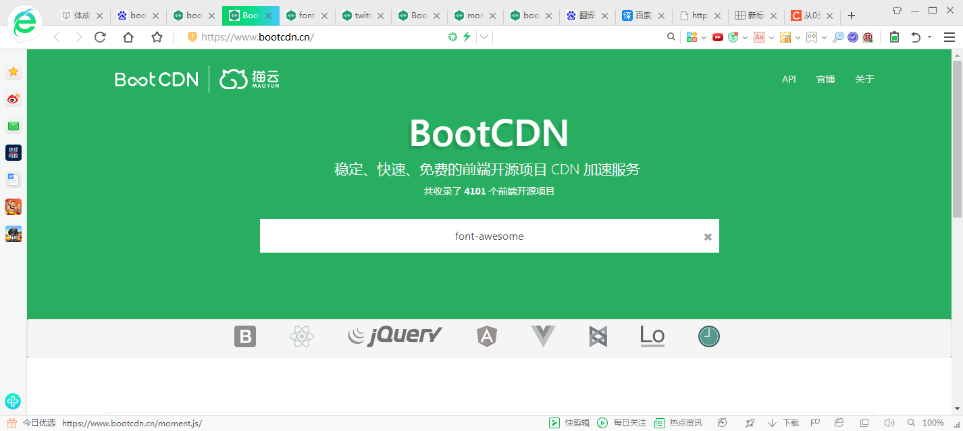Screen dimensions: 963x431
Task: Click the Moment.js clock logo
Action: (709, 336)
